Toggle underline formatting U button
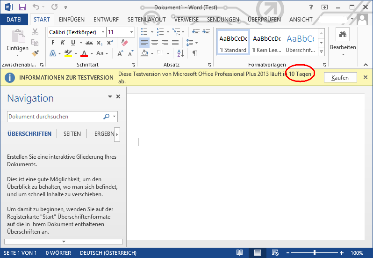The height and width of the screenshot is (258, 373). coord(73,43)
